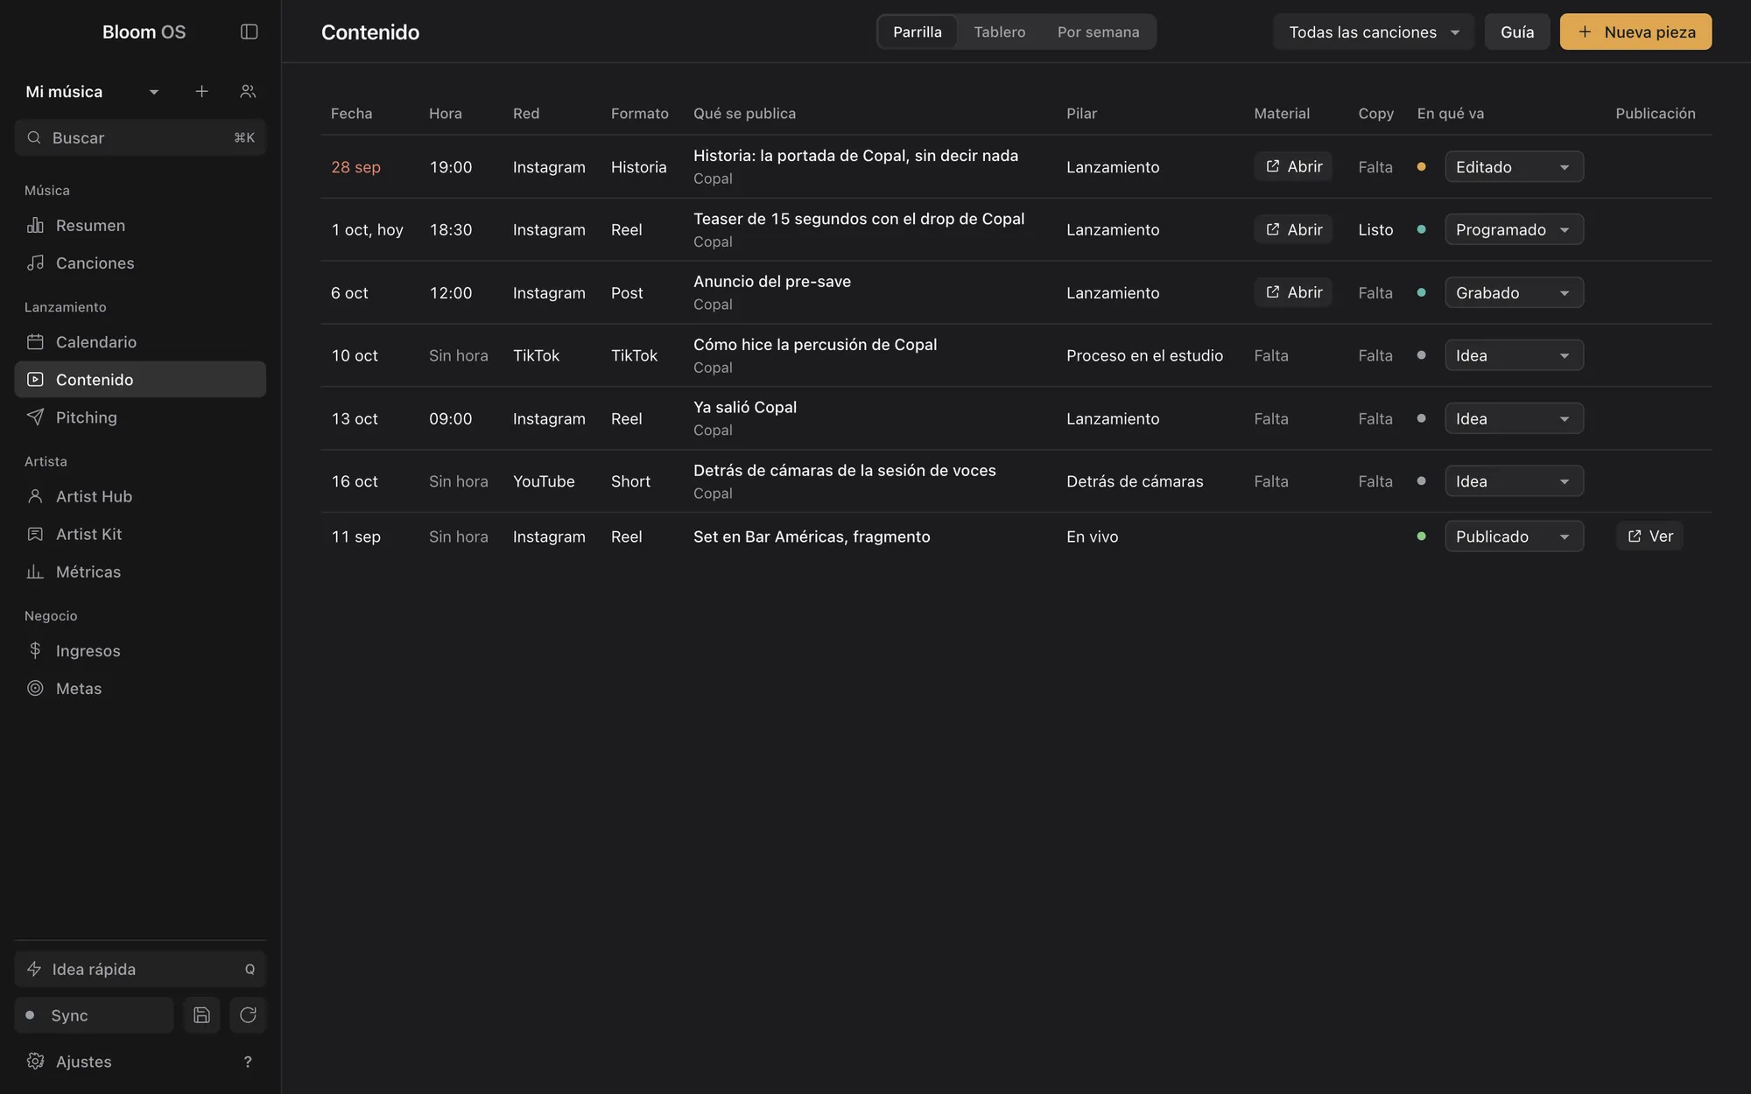Screen dimensions: 1751x1094
Task: Open Todas las canciones filter
Action: tap(1374, 32)
